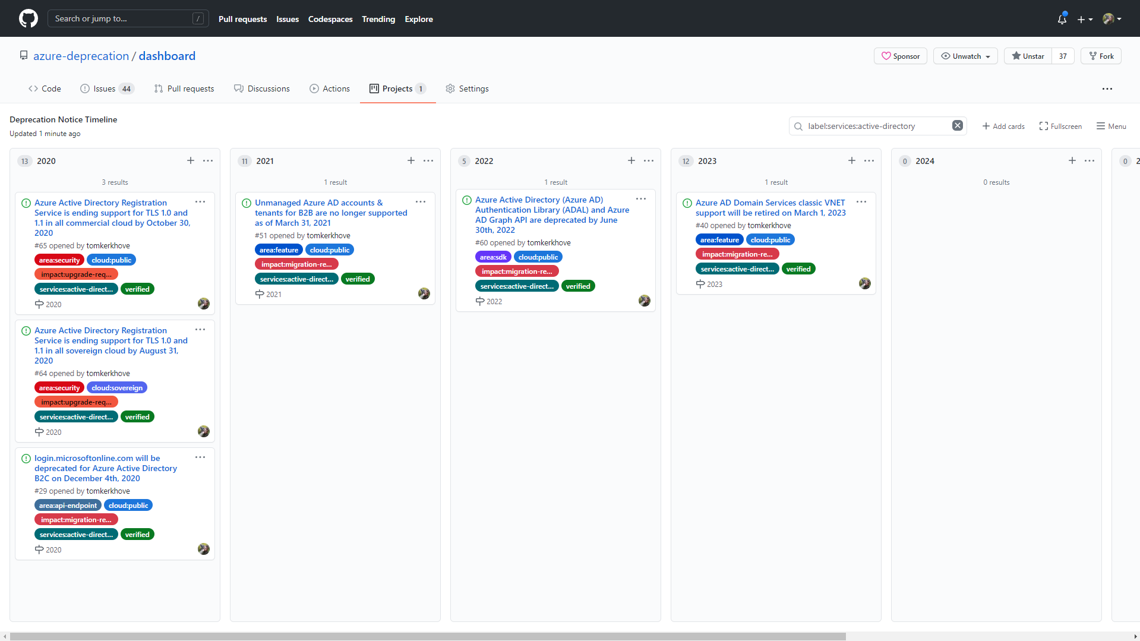Click the open-issue icon on the ADAL card
This screenshot has width=1140, height=641.
(467, 200)
